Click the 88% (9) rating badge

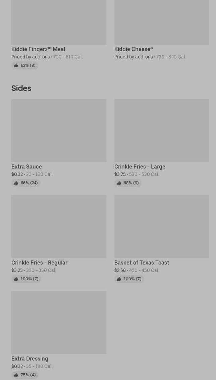tap(128, 183)
